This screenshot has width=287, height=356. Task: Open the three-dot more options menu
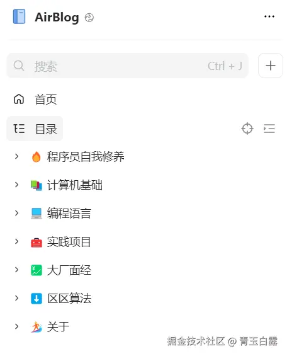269,16
